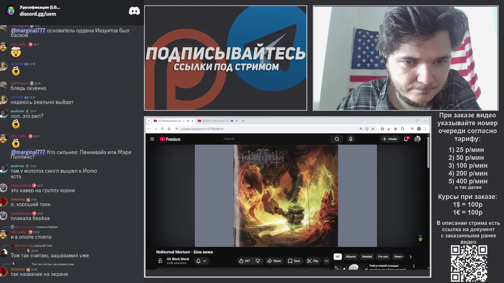Open the browser zoom magnifier icon
Viewport: 504px width, 283px height.
point(361,129)
